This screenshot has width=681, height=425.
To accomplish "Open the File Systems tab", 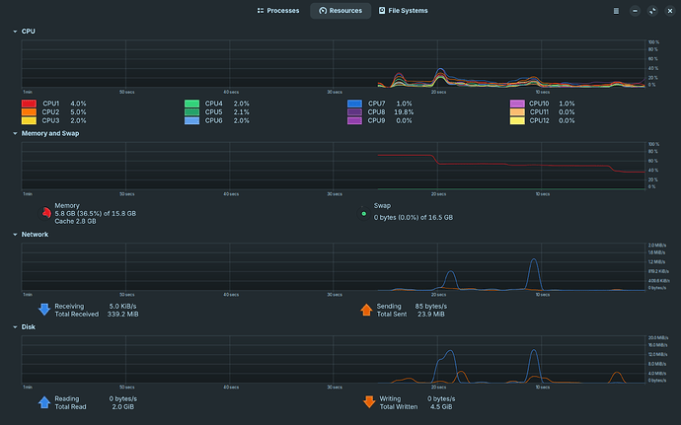I will coord(403,11).
